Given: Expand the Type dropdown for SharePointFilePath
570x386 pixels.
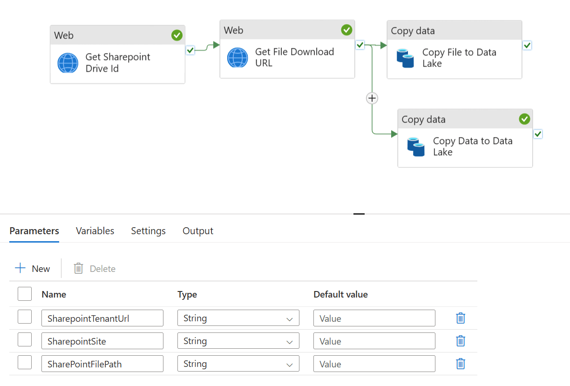Looking at the screenshot, I should click(x=238, y=364).
